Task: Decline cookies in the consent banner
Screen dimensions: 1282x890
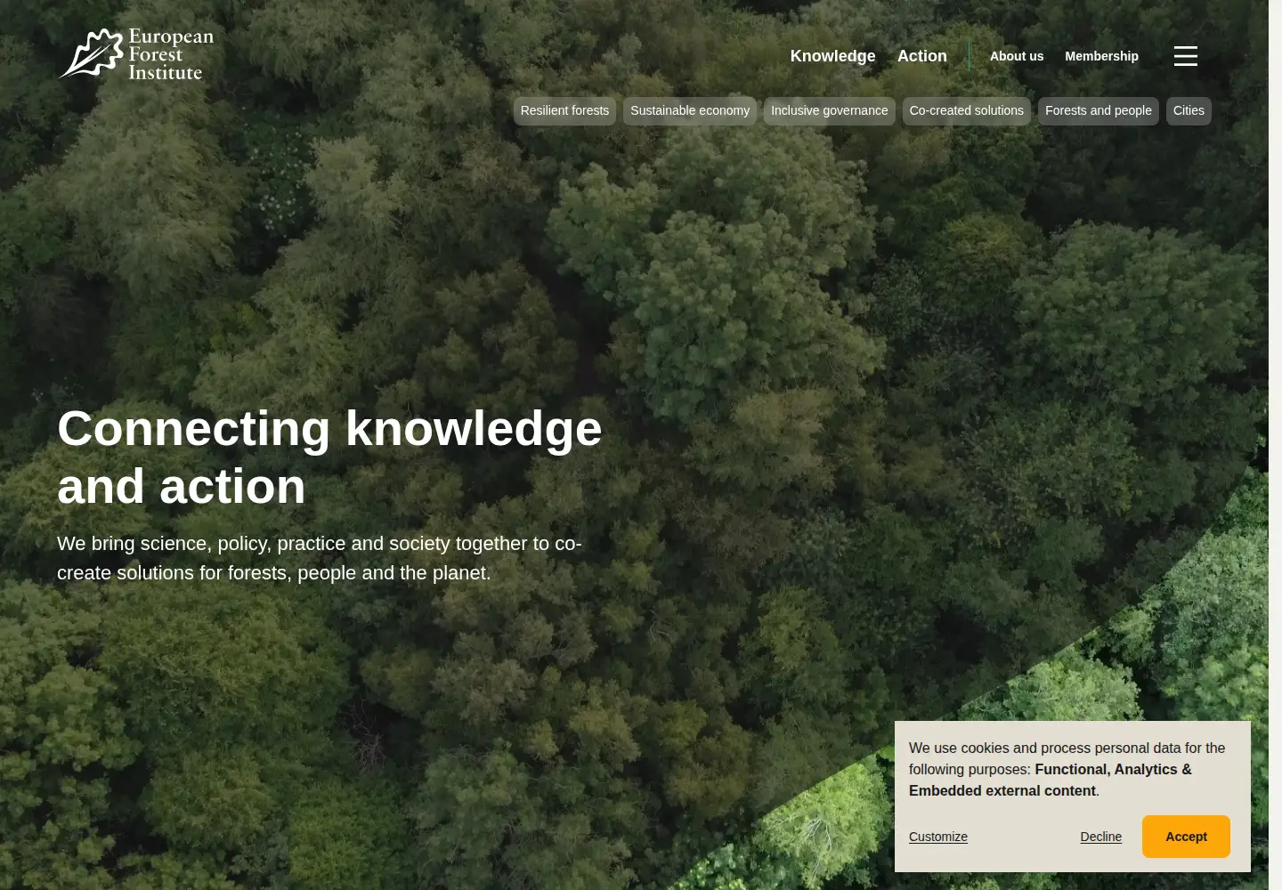Action: coord(1100,837)
